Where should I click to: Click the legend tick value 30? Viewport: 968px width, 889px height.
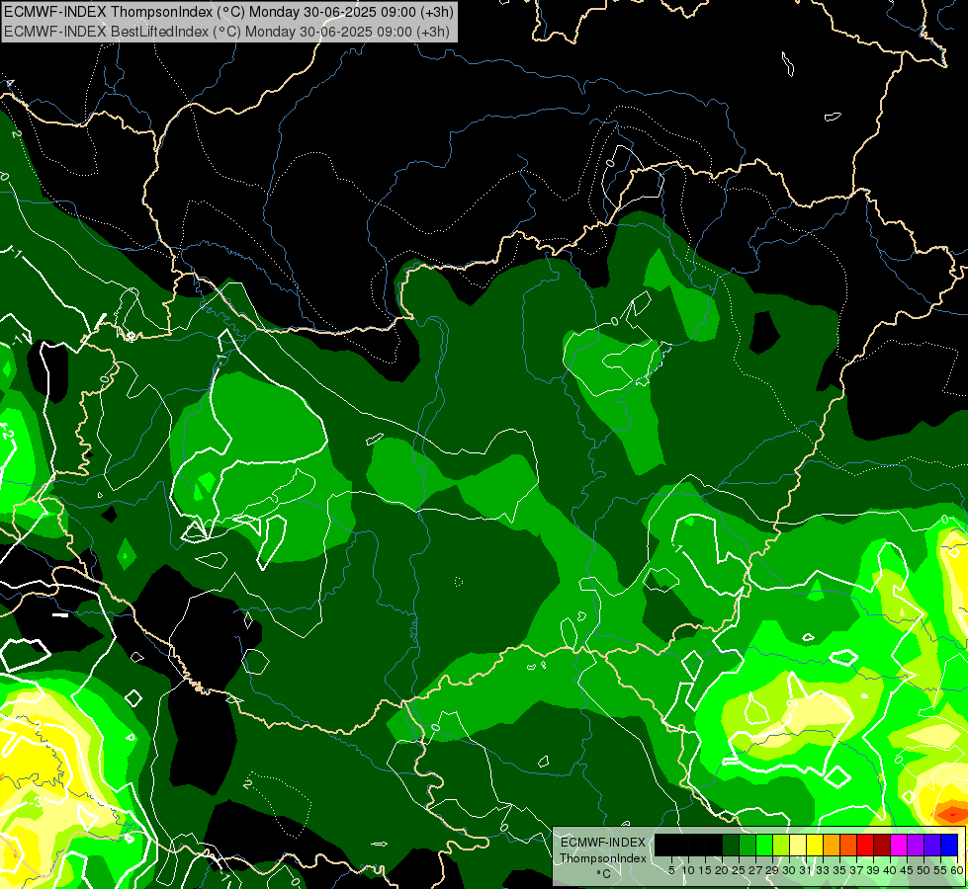pyautogui.click(x=790, y=870)
